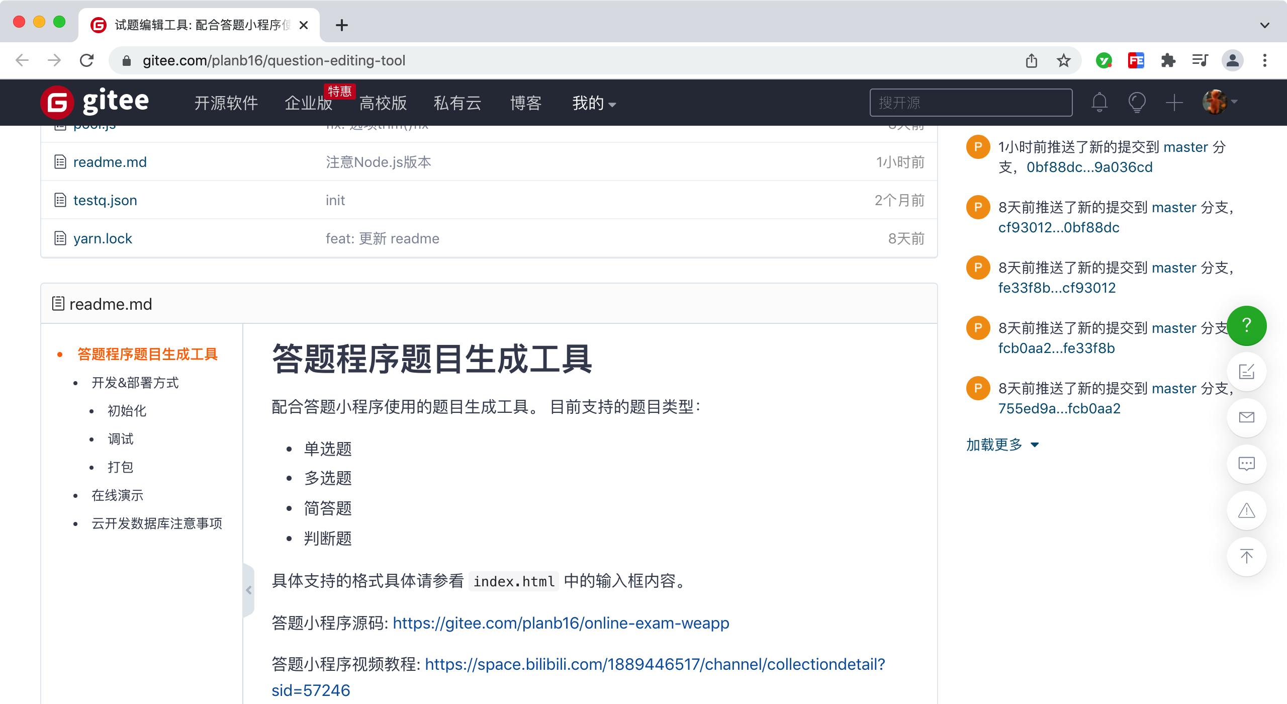The height and width of the screenshot is (704, 1287).
Task: Open the readme.md file link
Action: tap(110, 162)
